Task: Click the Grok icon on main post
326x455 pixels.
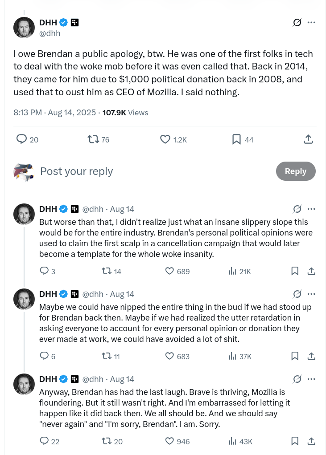Action: (x=297, y=22)
